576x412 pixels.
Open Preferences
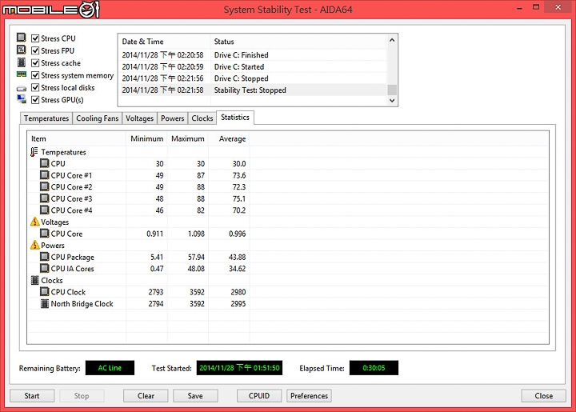(309, 396)
